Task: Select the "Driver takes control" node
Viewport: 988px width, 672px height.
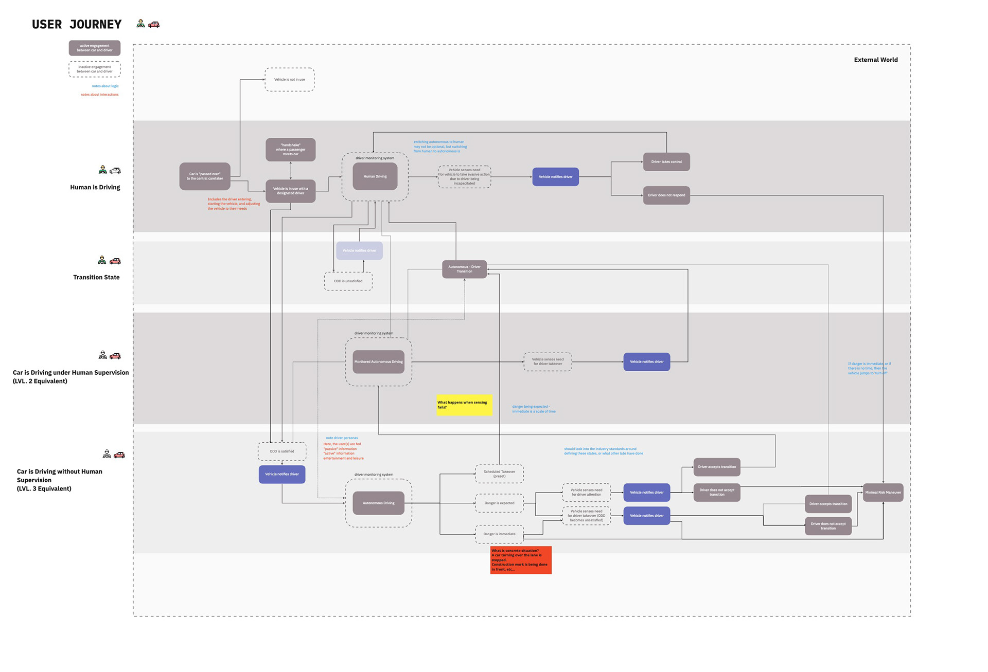Action: [667, 162]
